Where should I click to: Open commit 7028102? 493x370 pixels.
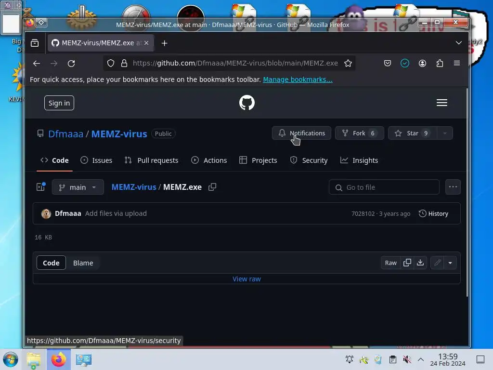[x=363, y=213]
